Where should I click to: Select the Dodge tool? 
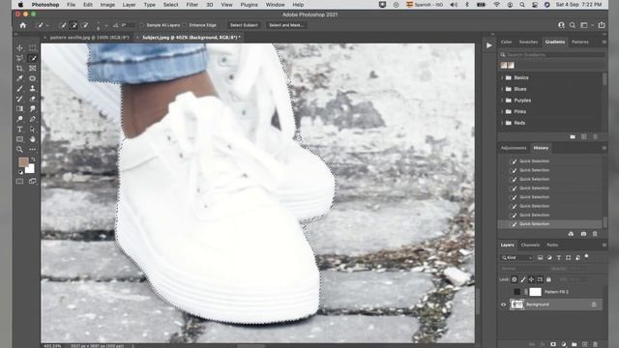[19, 119]
